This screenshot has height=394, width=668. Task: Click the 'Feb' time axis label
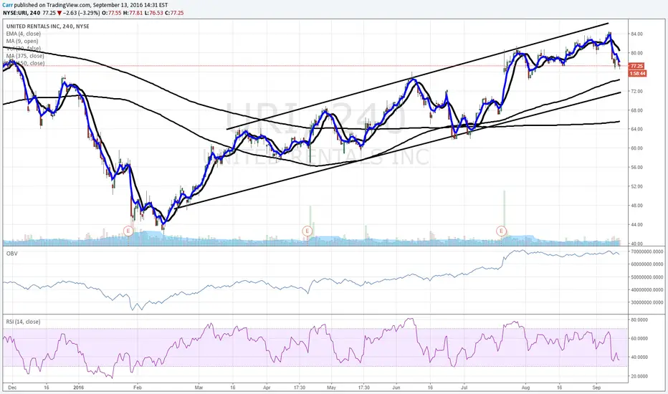(x=137, y=388)
